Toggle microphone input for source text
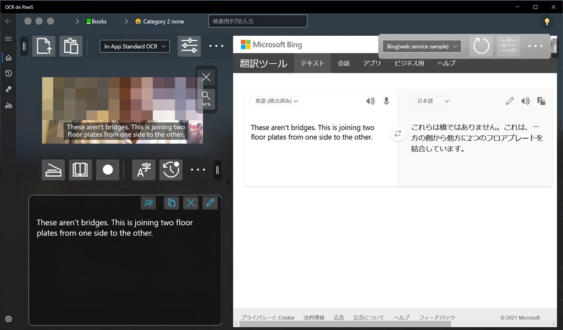 point(387,101)
